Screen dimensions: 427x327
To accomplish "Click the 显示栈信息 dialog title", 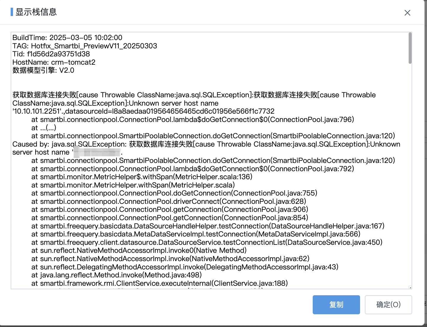I will [x=36, y=12].
